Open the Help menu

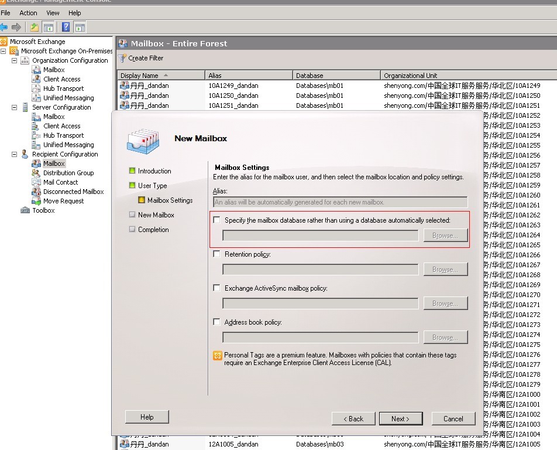pos(75,13)
